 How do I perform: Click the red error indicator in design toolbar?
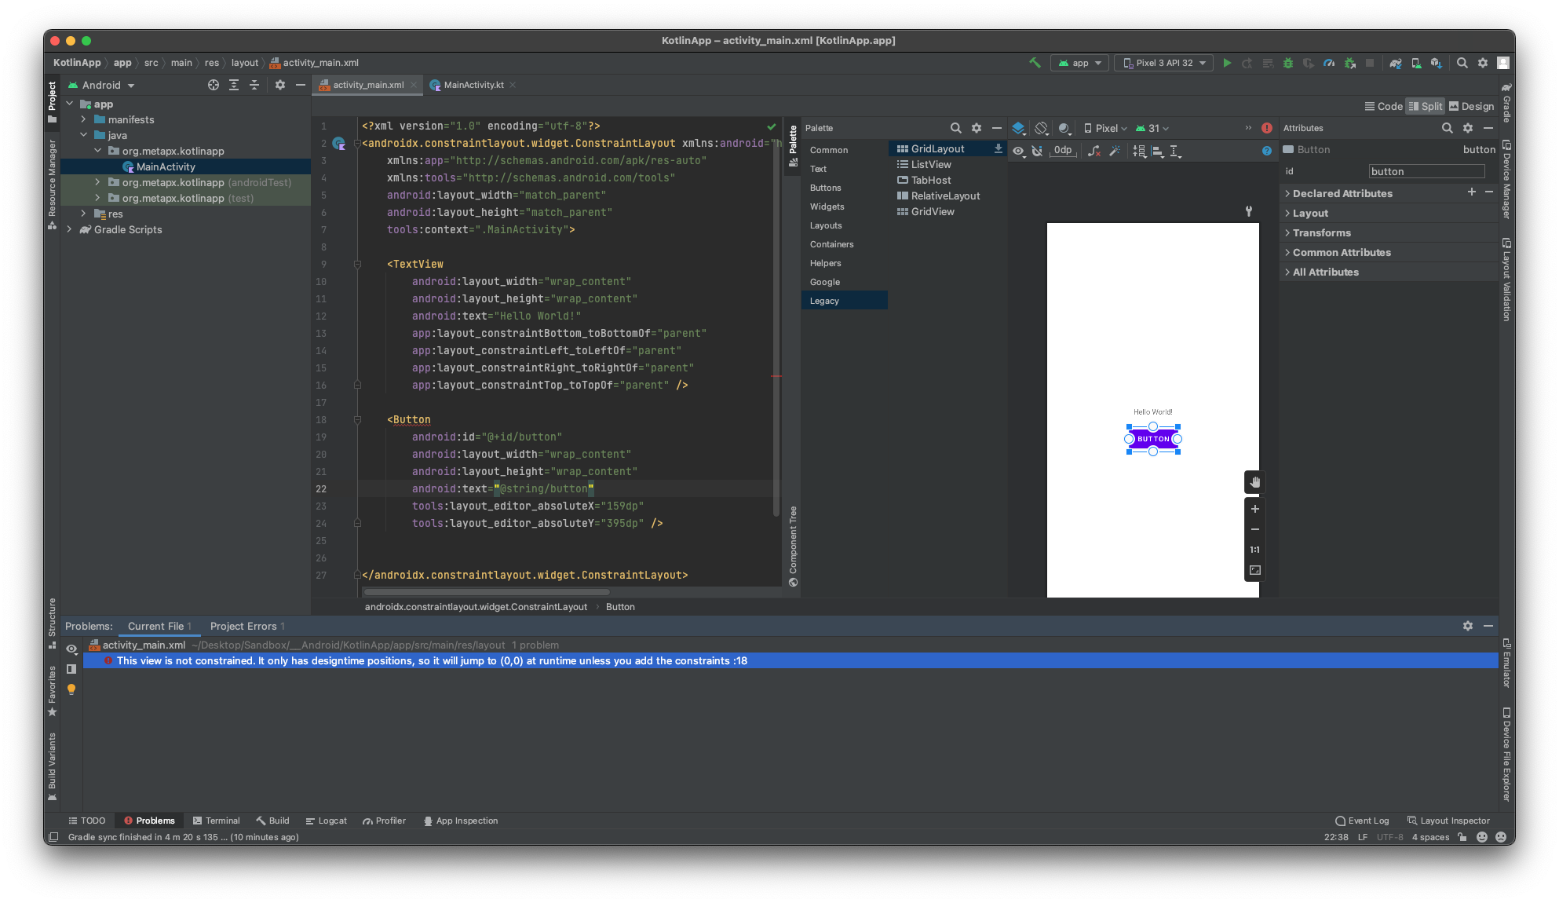[x=1267, y=128]
